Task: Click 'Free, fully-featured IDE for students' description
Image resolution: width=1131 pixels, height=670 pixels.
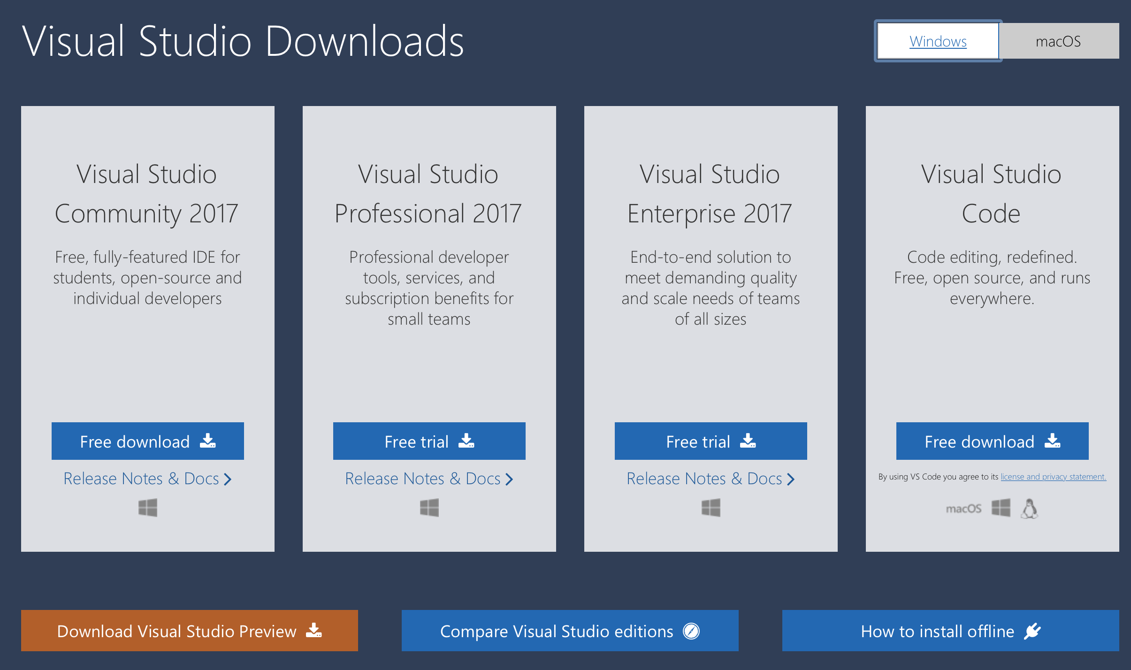Action: [147, 278]
